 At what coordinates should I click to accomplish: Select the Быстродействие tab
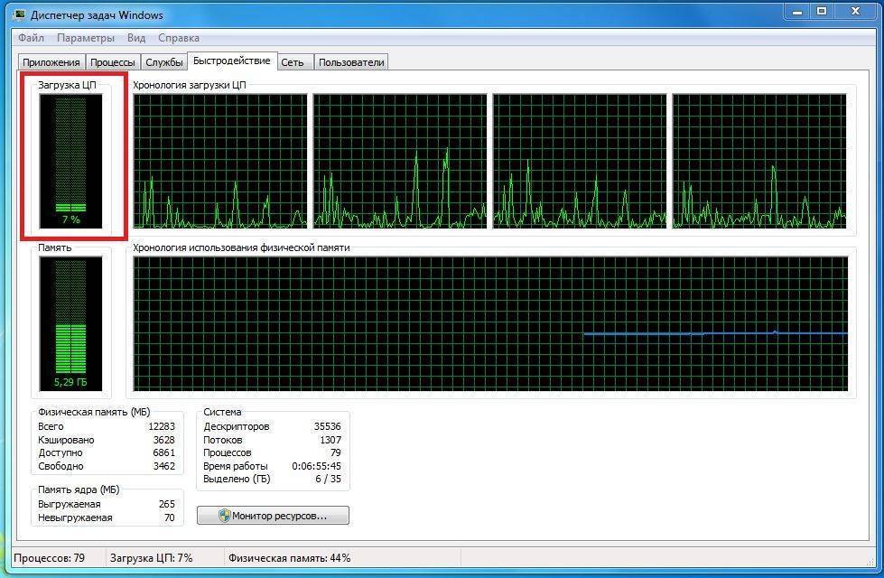point(231,61)
